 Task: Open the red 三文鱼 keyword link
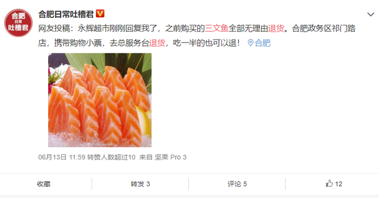point(217,29)
